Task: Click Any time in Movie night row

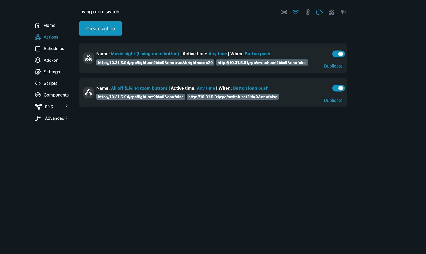Action: click(x=218, y=54)
